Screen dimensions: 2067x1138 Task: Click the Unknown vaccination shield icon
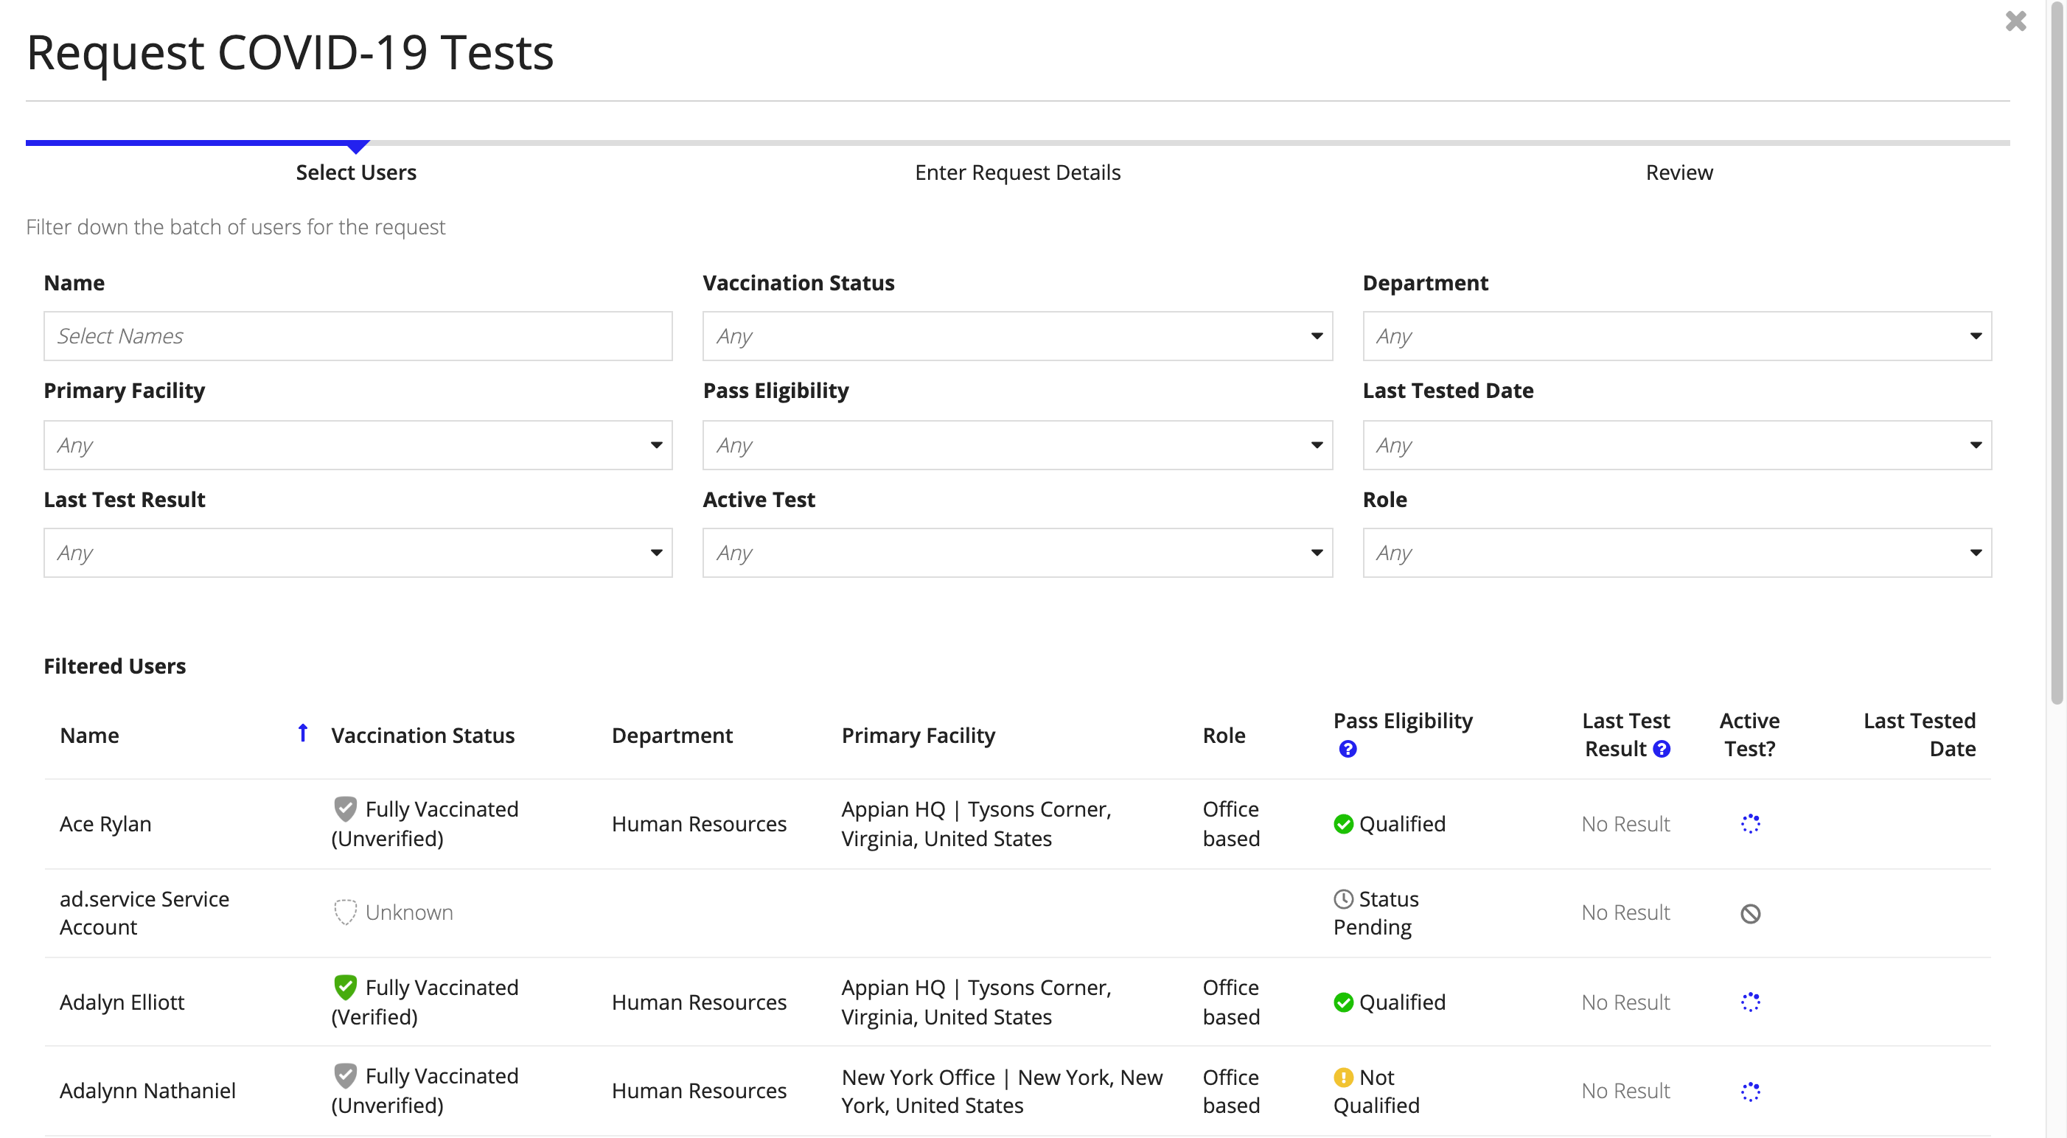(345, 912)
